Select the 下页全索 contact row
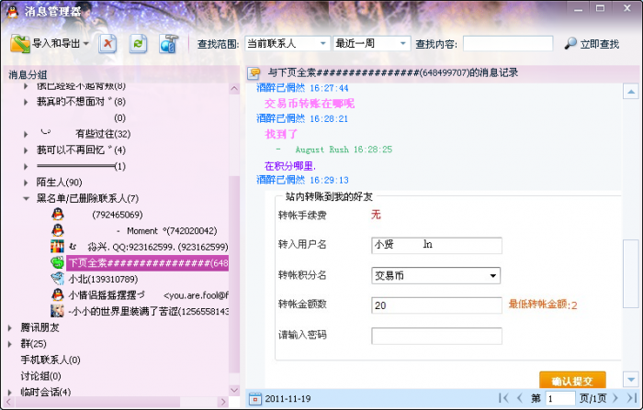The image size is (643, 410). coord(148,263)
